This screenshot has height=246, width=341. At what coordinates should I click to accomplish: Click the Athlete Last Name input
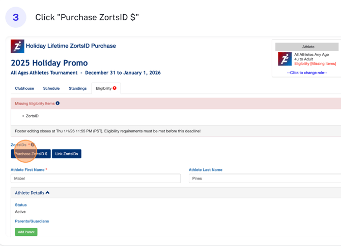265,179
